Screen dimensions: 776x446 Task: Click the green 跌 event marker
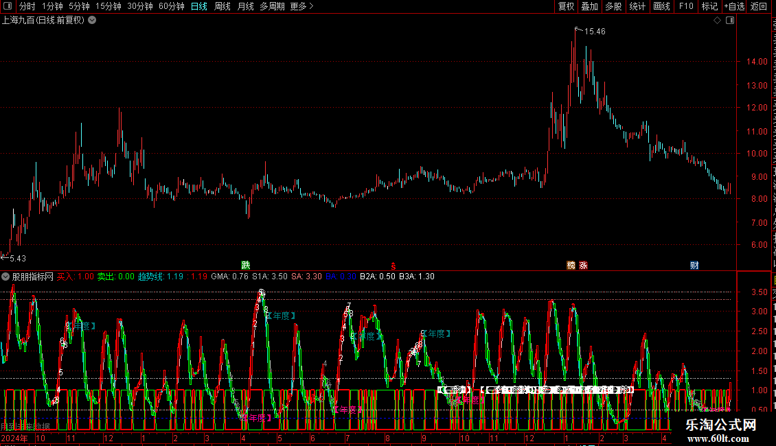[x=245, y=265]
